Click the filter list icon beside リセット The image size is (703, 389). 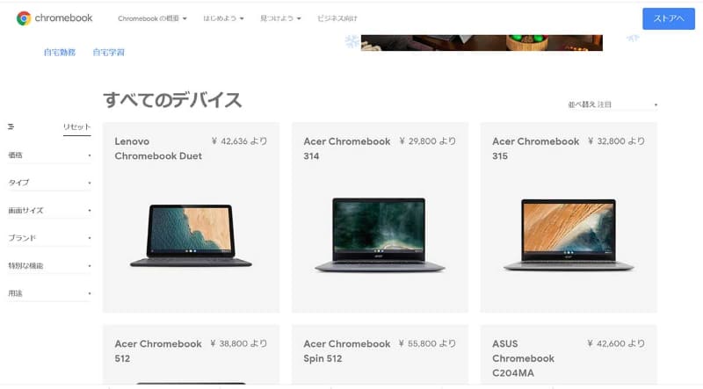11,126
